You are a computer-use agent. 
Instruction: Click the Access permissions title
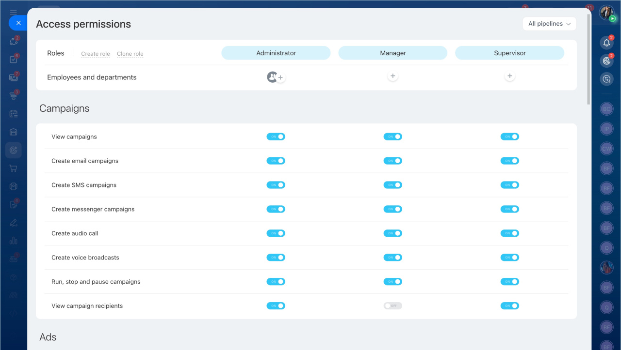tap(83, 24)
